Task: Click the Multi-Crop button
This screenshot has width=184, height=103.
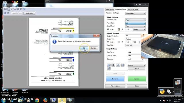Action: (29, 13)
